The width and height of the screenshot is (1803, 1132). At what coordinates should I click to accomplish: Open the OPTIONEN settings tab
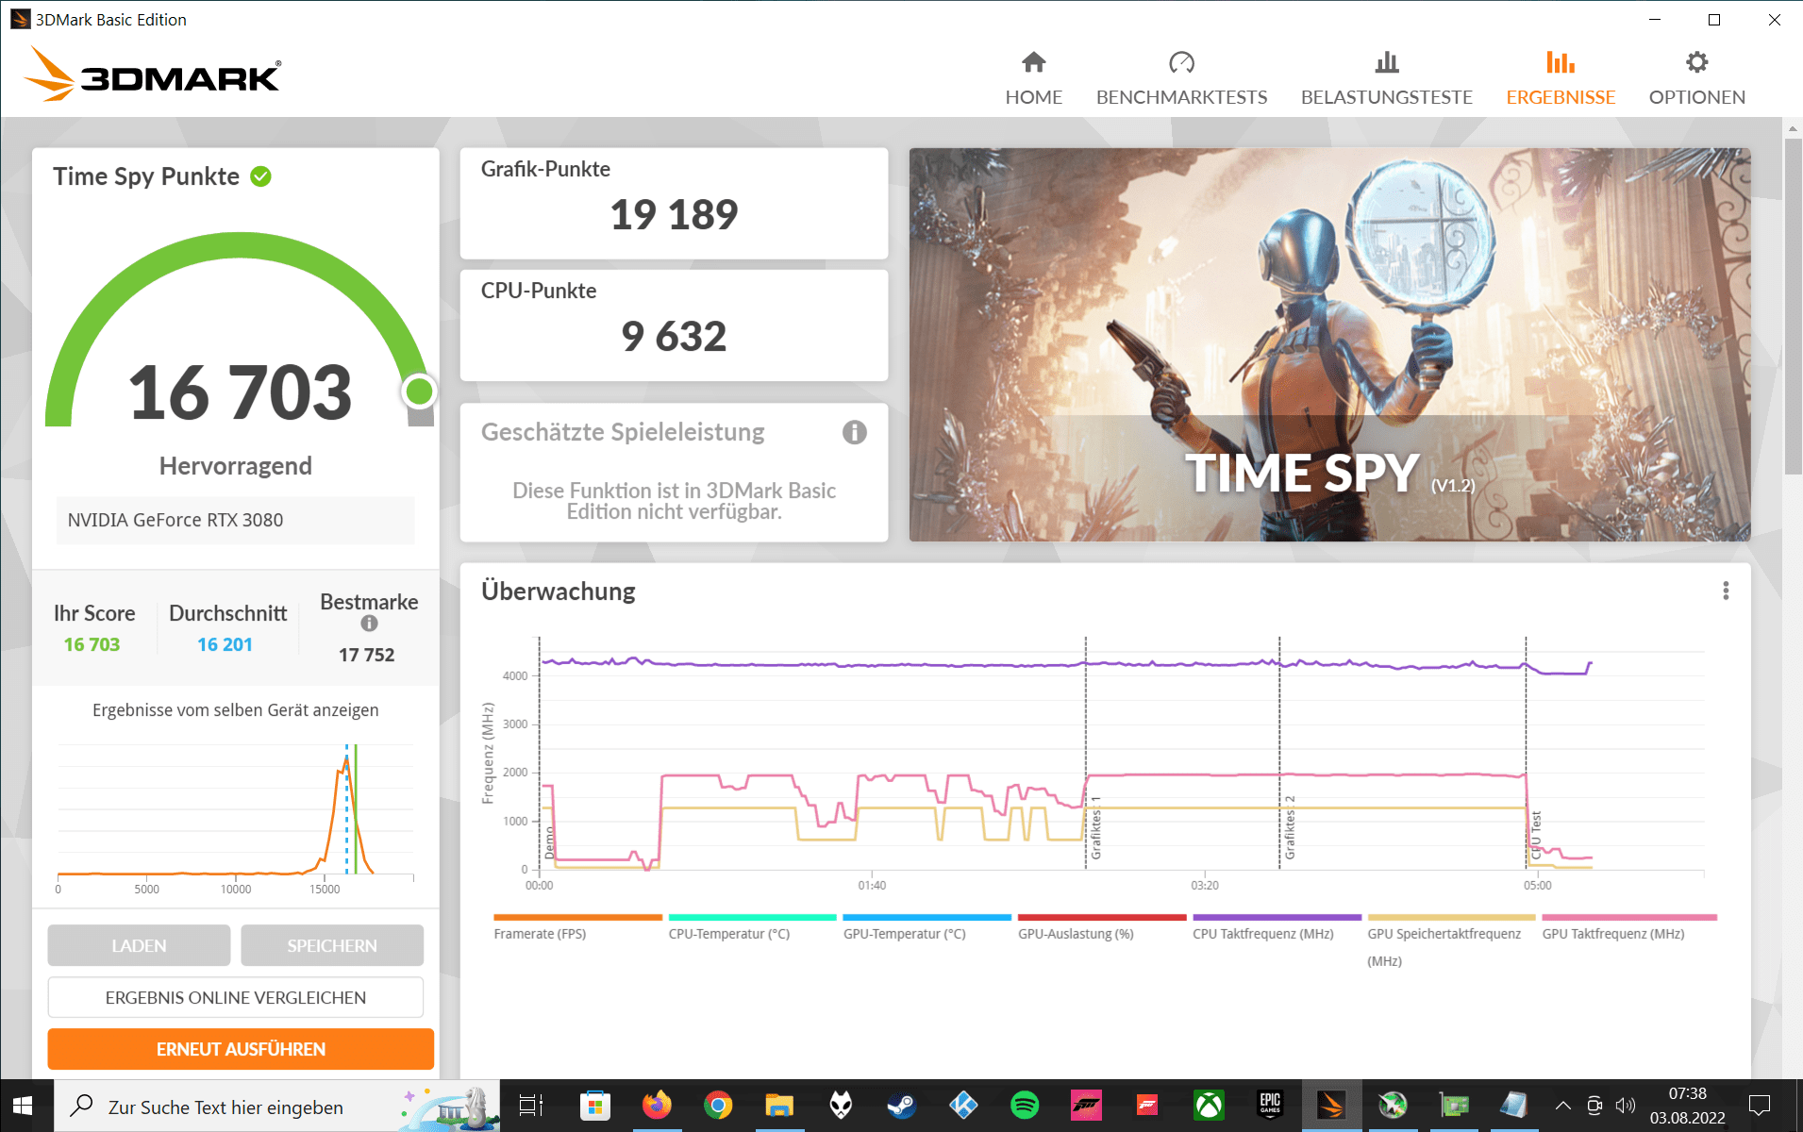tap(1696, 79)
